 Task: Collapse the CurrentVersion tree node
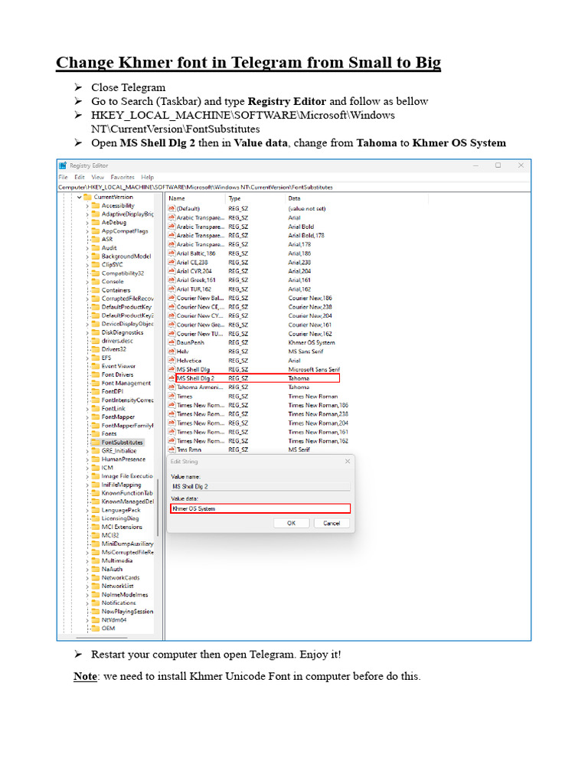pos(79,197)
